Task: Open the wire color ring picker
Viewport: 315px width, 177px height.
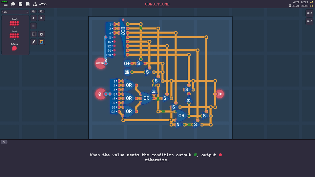Action: click(41, 42)
